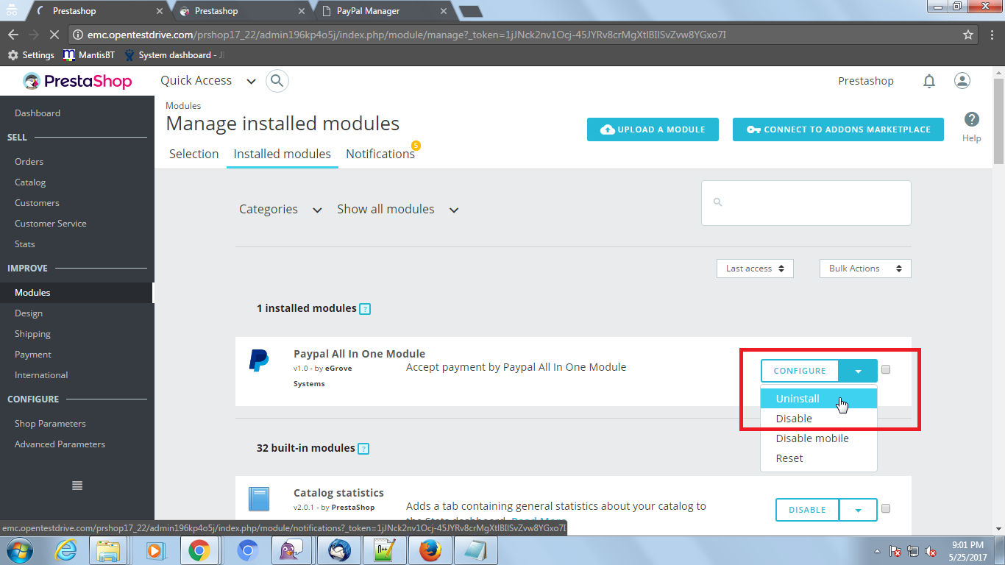
Task: Select the Installed modules tab
Action: [283, 154]
